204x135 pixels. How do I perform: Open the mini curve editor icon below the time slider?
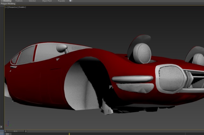[x=7, y=134]
